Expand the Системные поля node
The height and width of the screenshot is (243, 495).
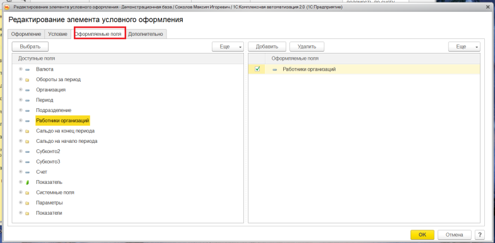click(x=21, y=192)
